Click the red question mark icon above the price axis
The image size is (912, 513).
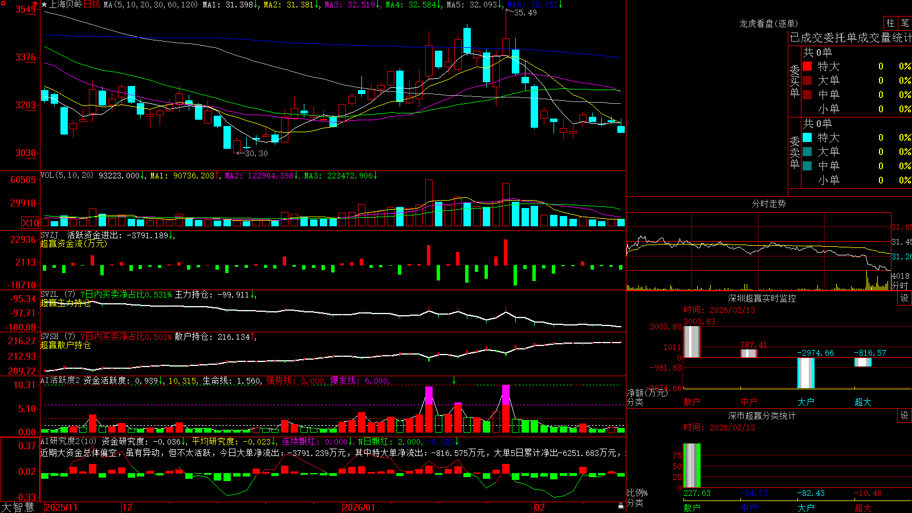pyautogui.click(x=34, y=5)
